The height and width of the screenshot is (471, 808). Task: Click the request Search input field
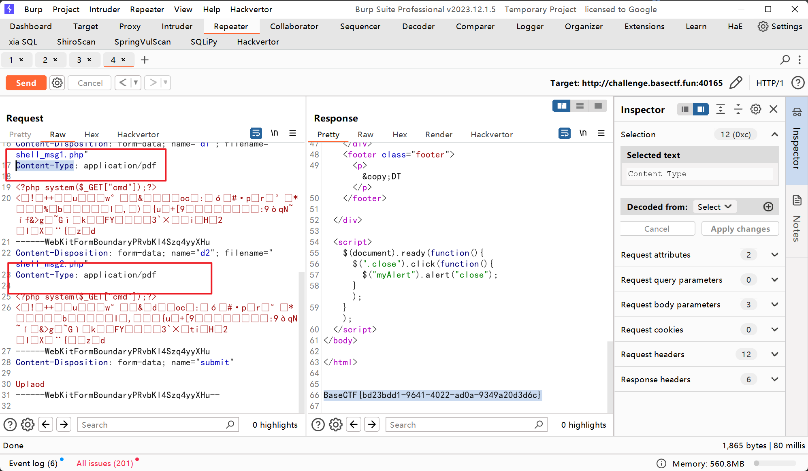pos(158,424)
